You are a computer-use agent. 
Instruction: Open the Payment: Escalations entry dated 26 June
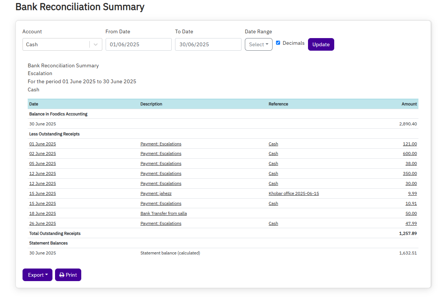coord(161,223)
